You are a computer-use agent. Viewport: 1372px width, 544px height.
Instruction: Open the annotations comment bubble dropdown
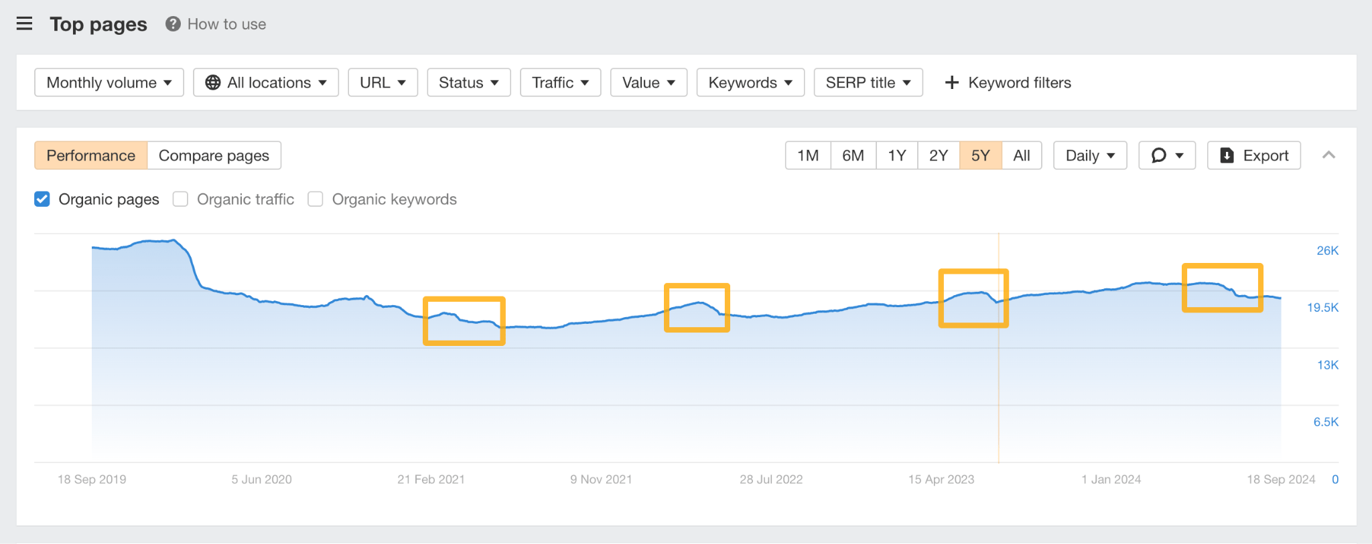[1166, 155]
